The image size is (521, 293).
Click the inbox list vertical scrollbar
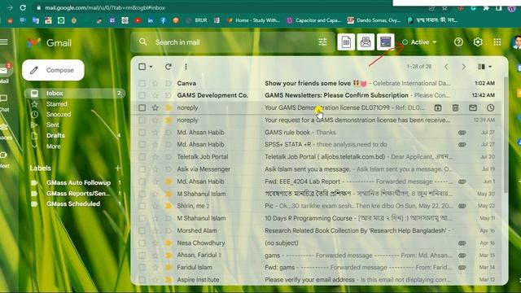click(506, 134)
